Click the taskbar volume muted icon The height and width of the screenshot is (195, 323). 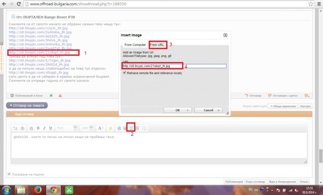[x=297, y=190]
